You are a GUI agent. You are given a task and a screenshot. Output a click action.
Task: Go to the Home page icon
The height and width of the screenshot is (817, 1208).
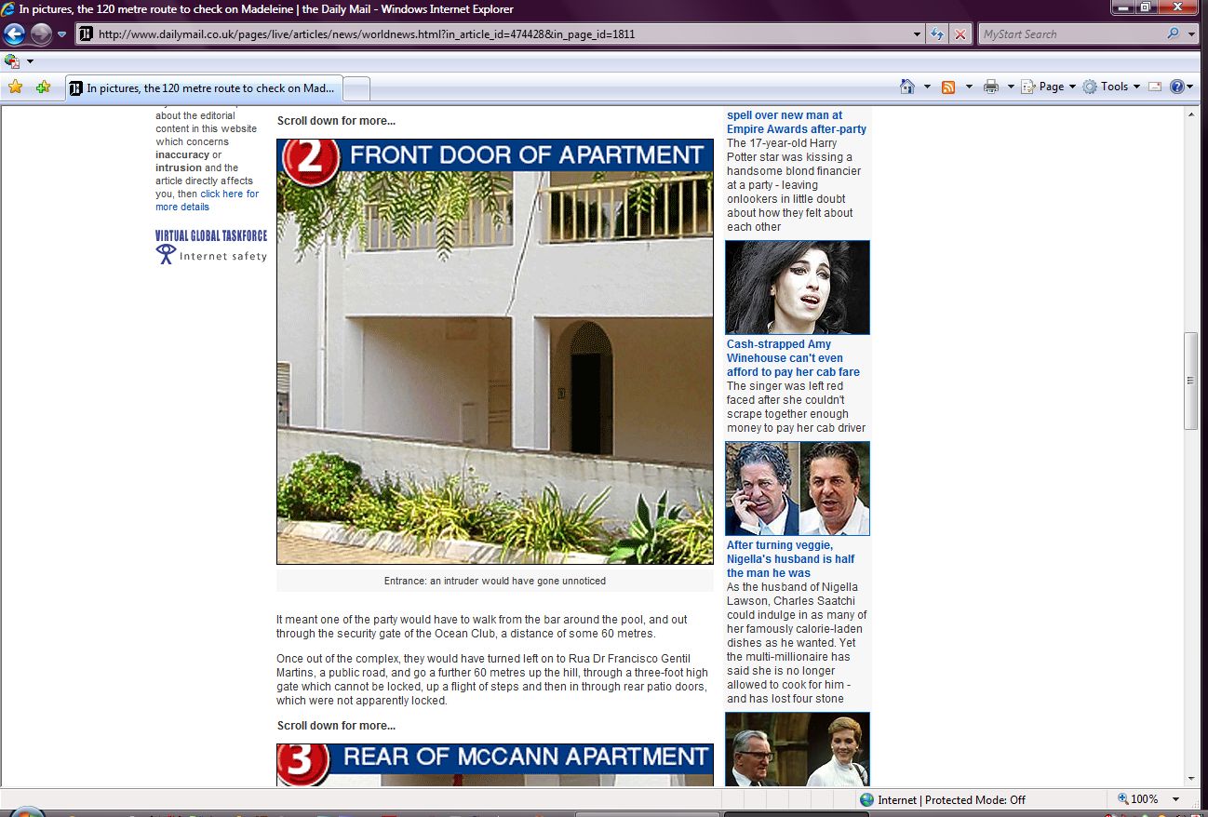point(907,87)
